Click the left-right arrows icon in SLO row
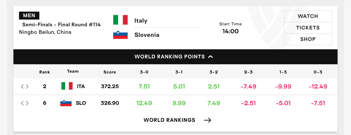The height and width of the screenshot is (135, 351). pos(25,103)
